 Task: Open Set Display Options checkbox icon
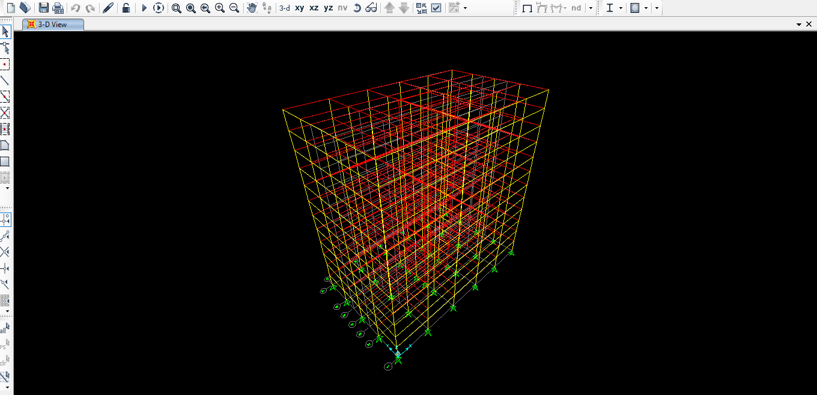[436, 8]
